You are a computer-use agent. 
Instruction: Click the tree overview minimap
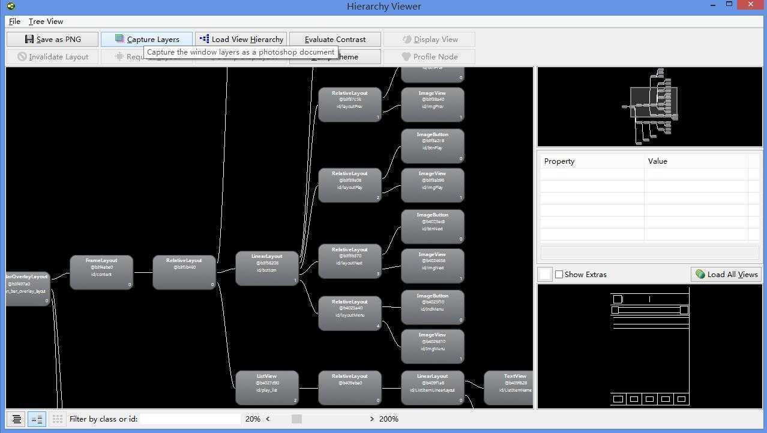[649, 107]
